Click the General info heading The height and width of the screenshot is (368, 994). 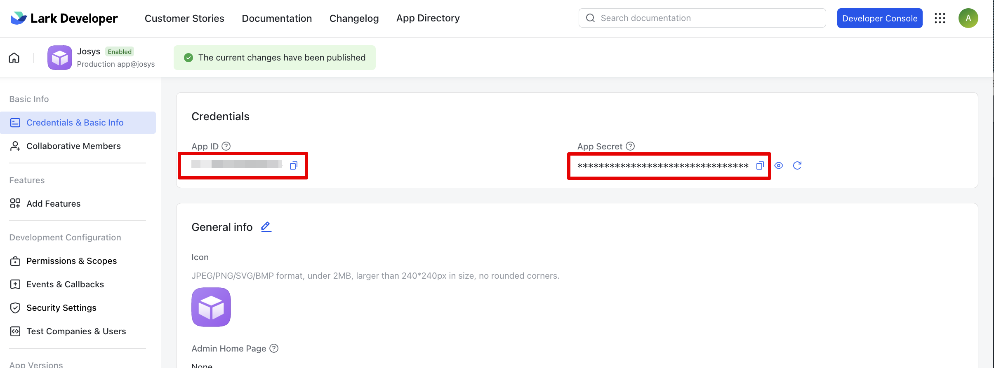tap(222, 227)
